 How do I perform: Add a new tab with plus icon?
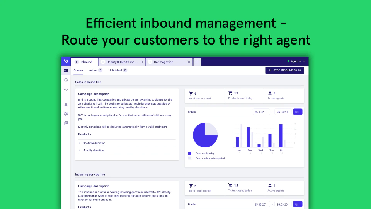[197, 62]
